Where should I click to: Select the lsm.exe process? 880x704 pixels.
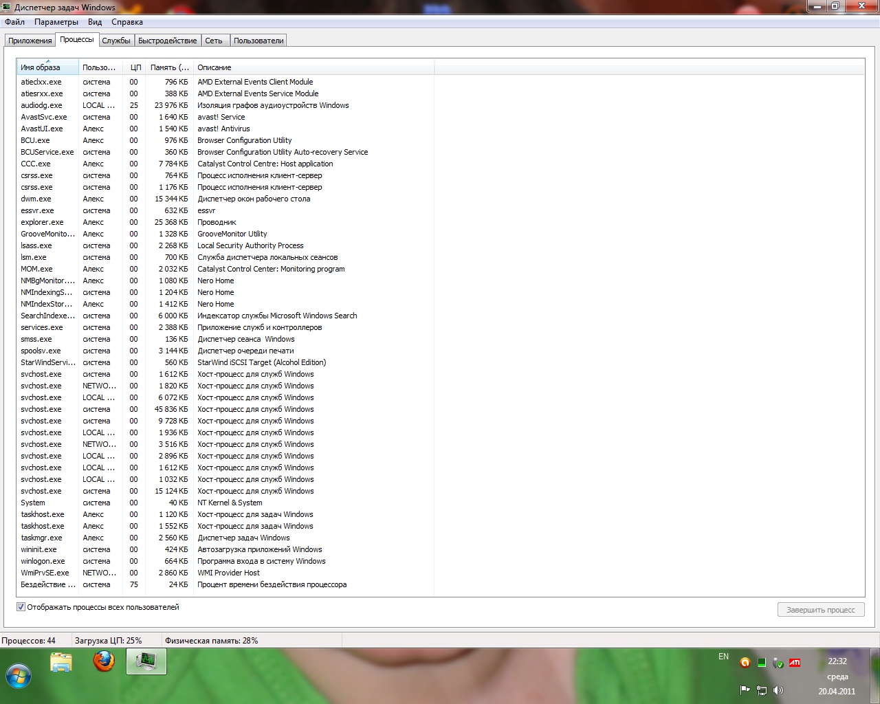pos(225,257)
